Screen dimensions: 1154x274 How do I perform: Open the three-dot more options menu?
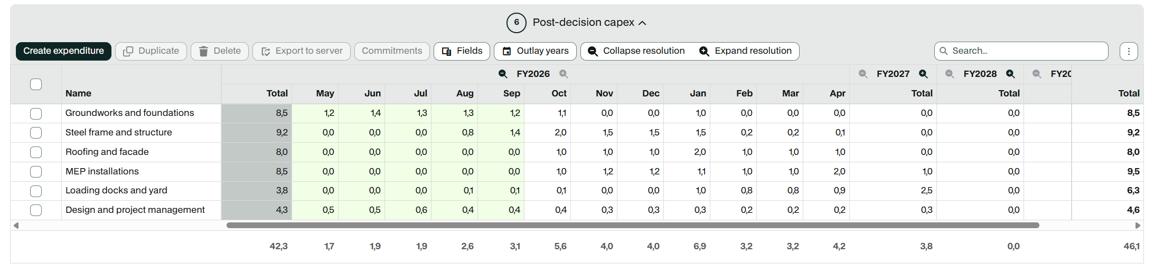[x=1129, y=51]
